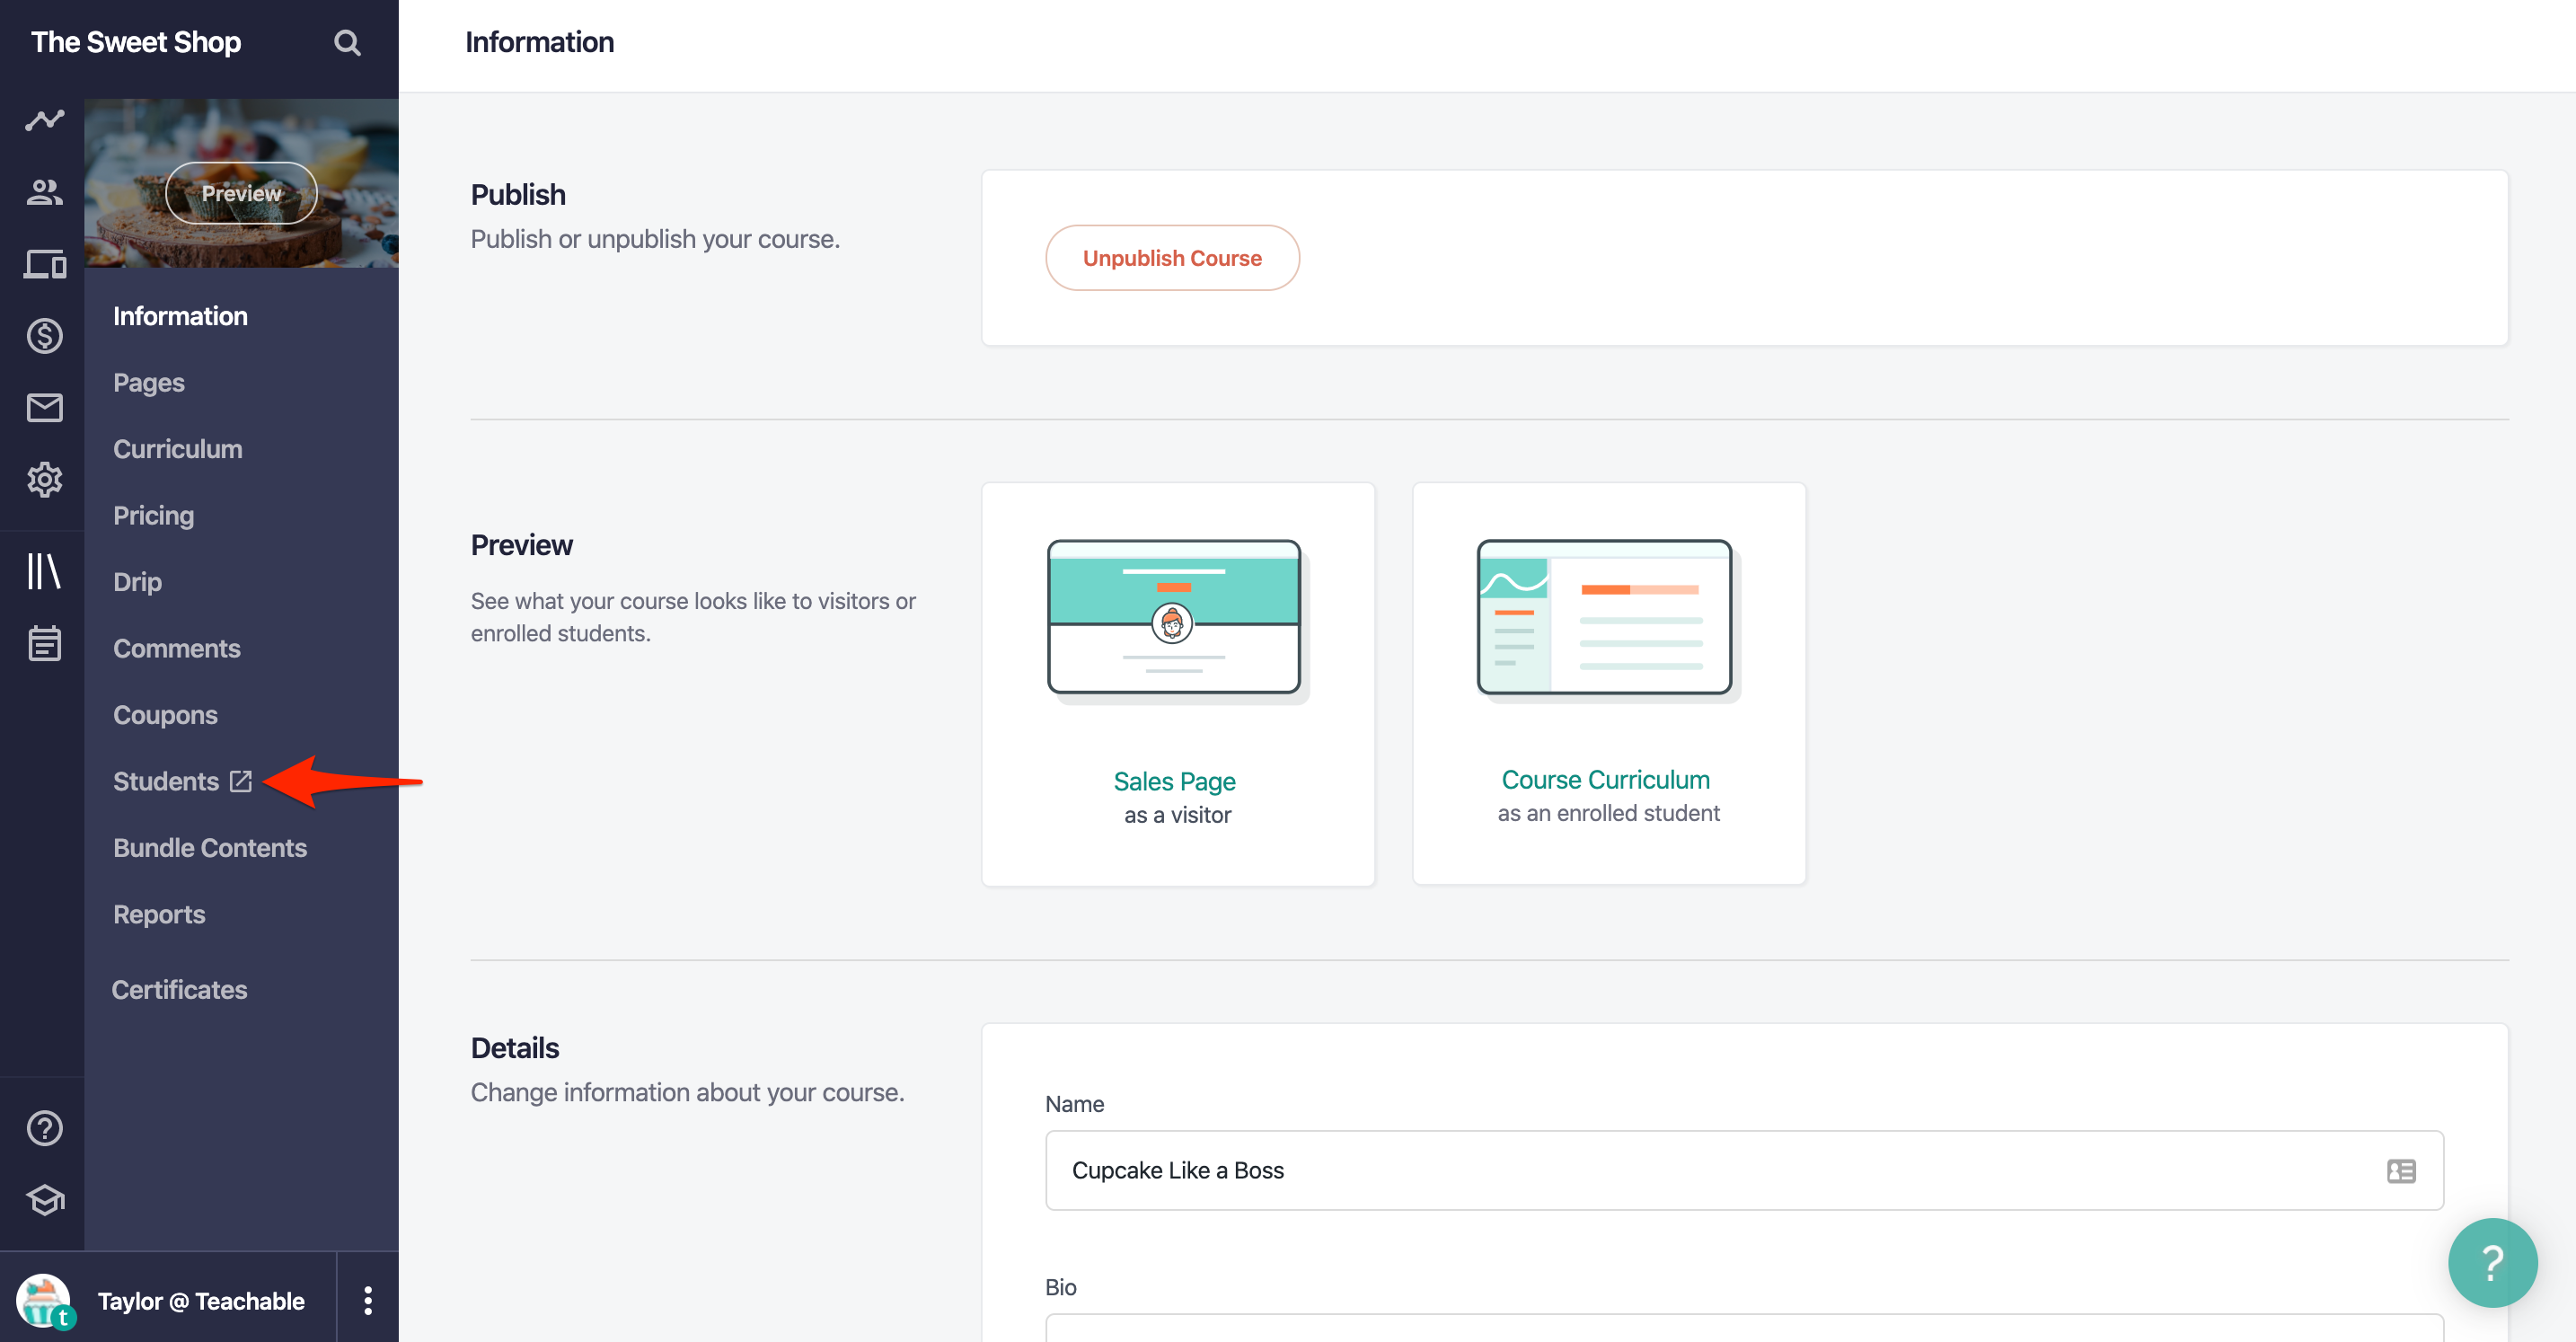Open the Information menu item

click(x=180, y=316)
